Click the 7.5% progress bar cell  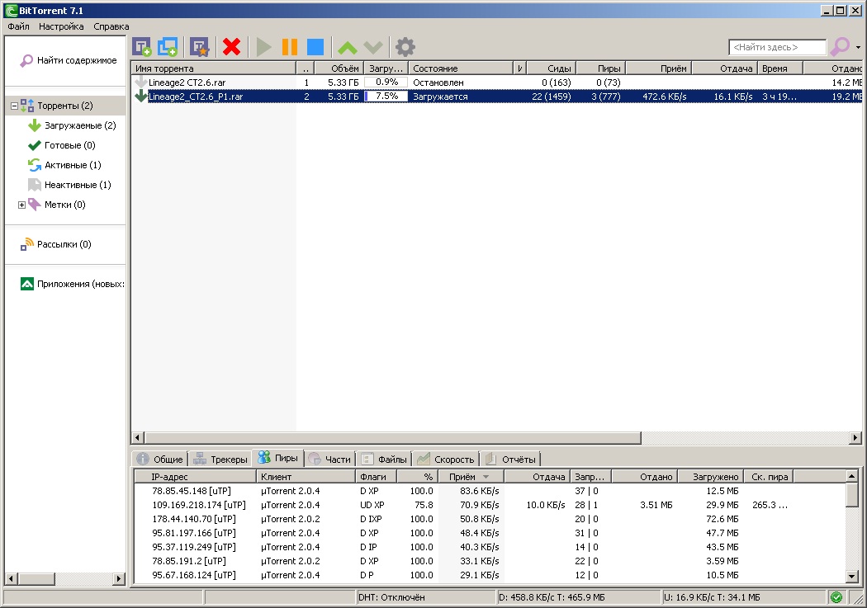(x=386, y=96)
